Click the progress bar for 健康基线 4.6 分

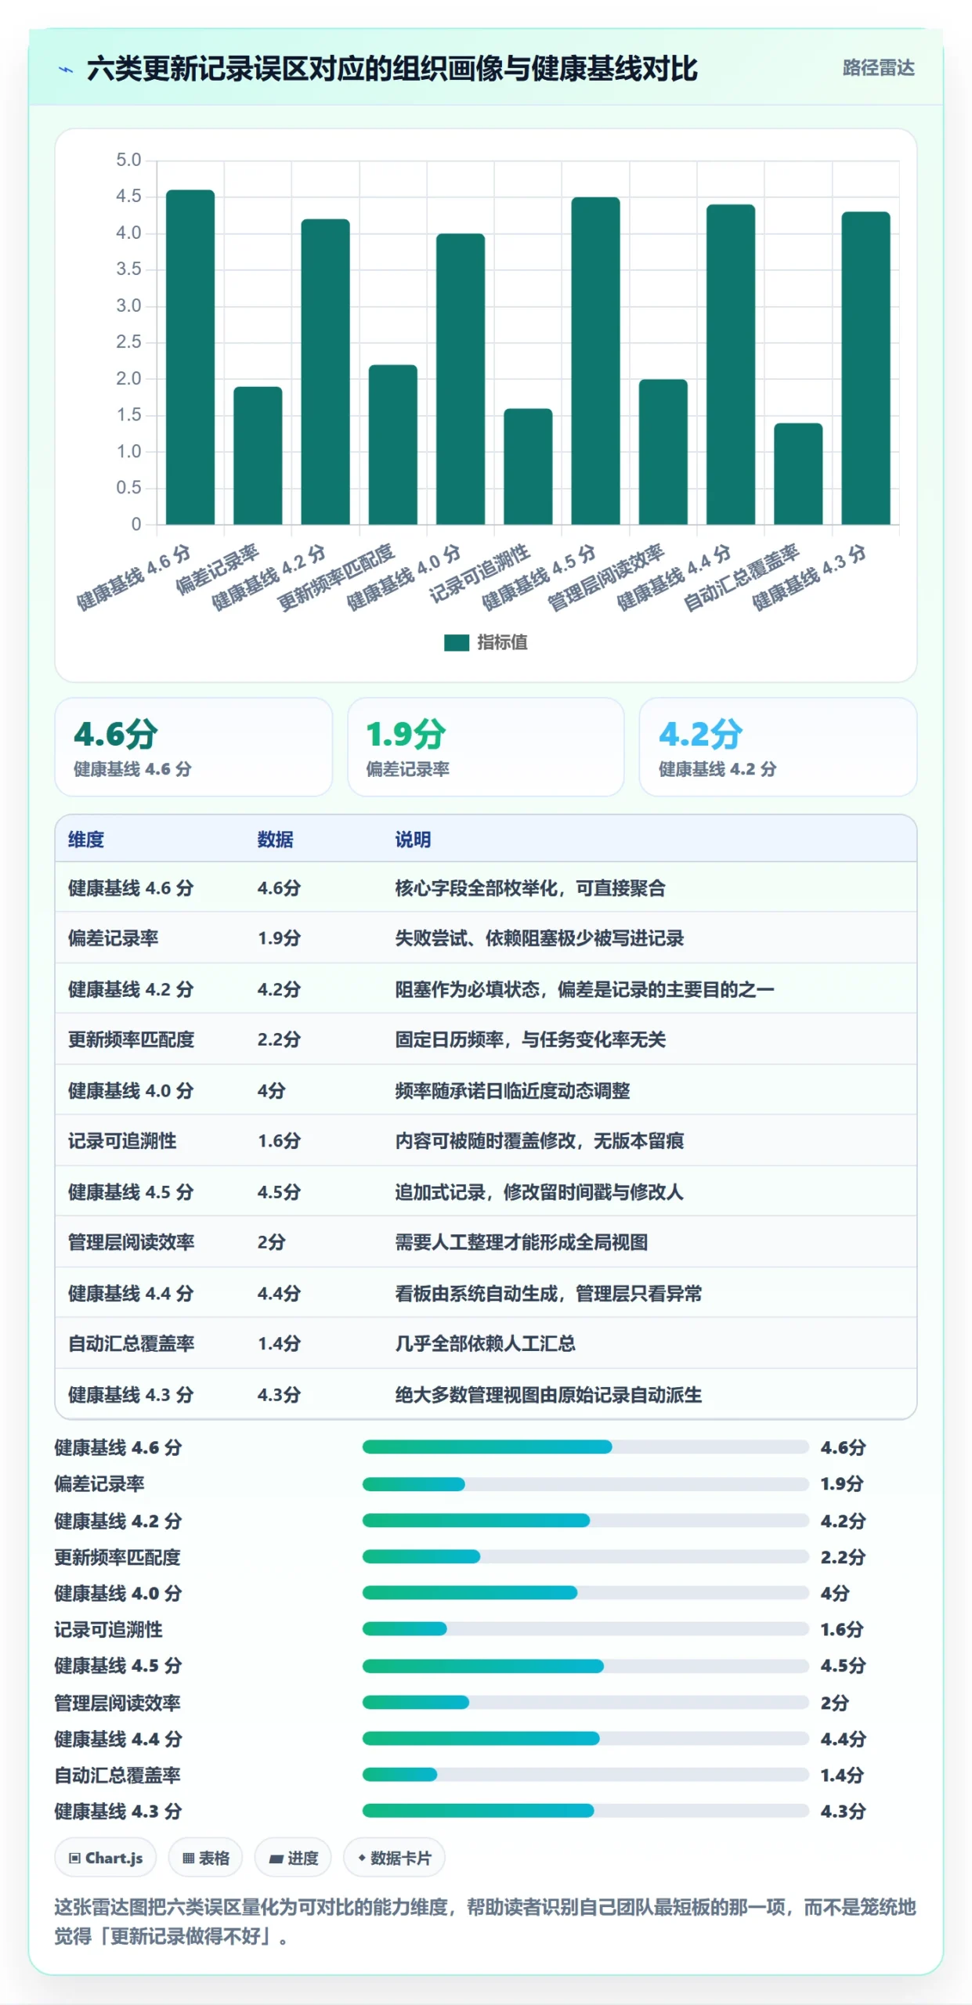click(585, 1447)
